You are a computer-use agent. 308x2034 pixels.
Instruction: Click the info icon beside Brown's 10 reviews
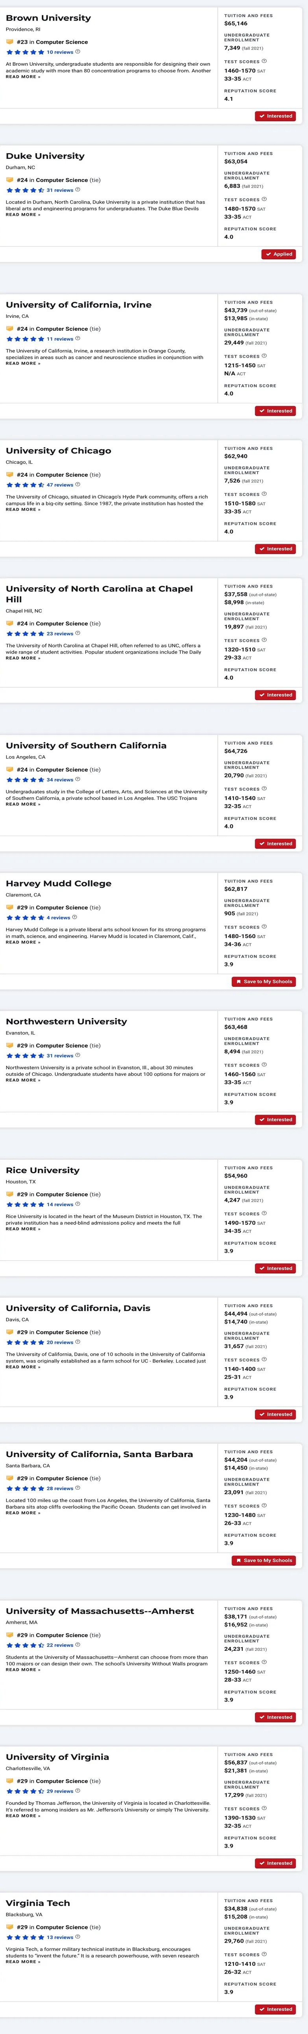click(78, 51)
